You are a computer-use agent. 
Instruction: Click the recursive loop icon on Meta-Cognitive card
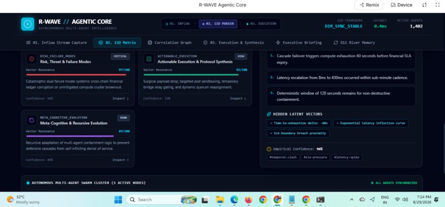31,120
